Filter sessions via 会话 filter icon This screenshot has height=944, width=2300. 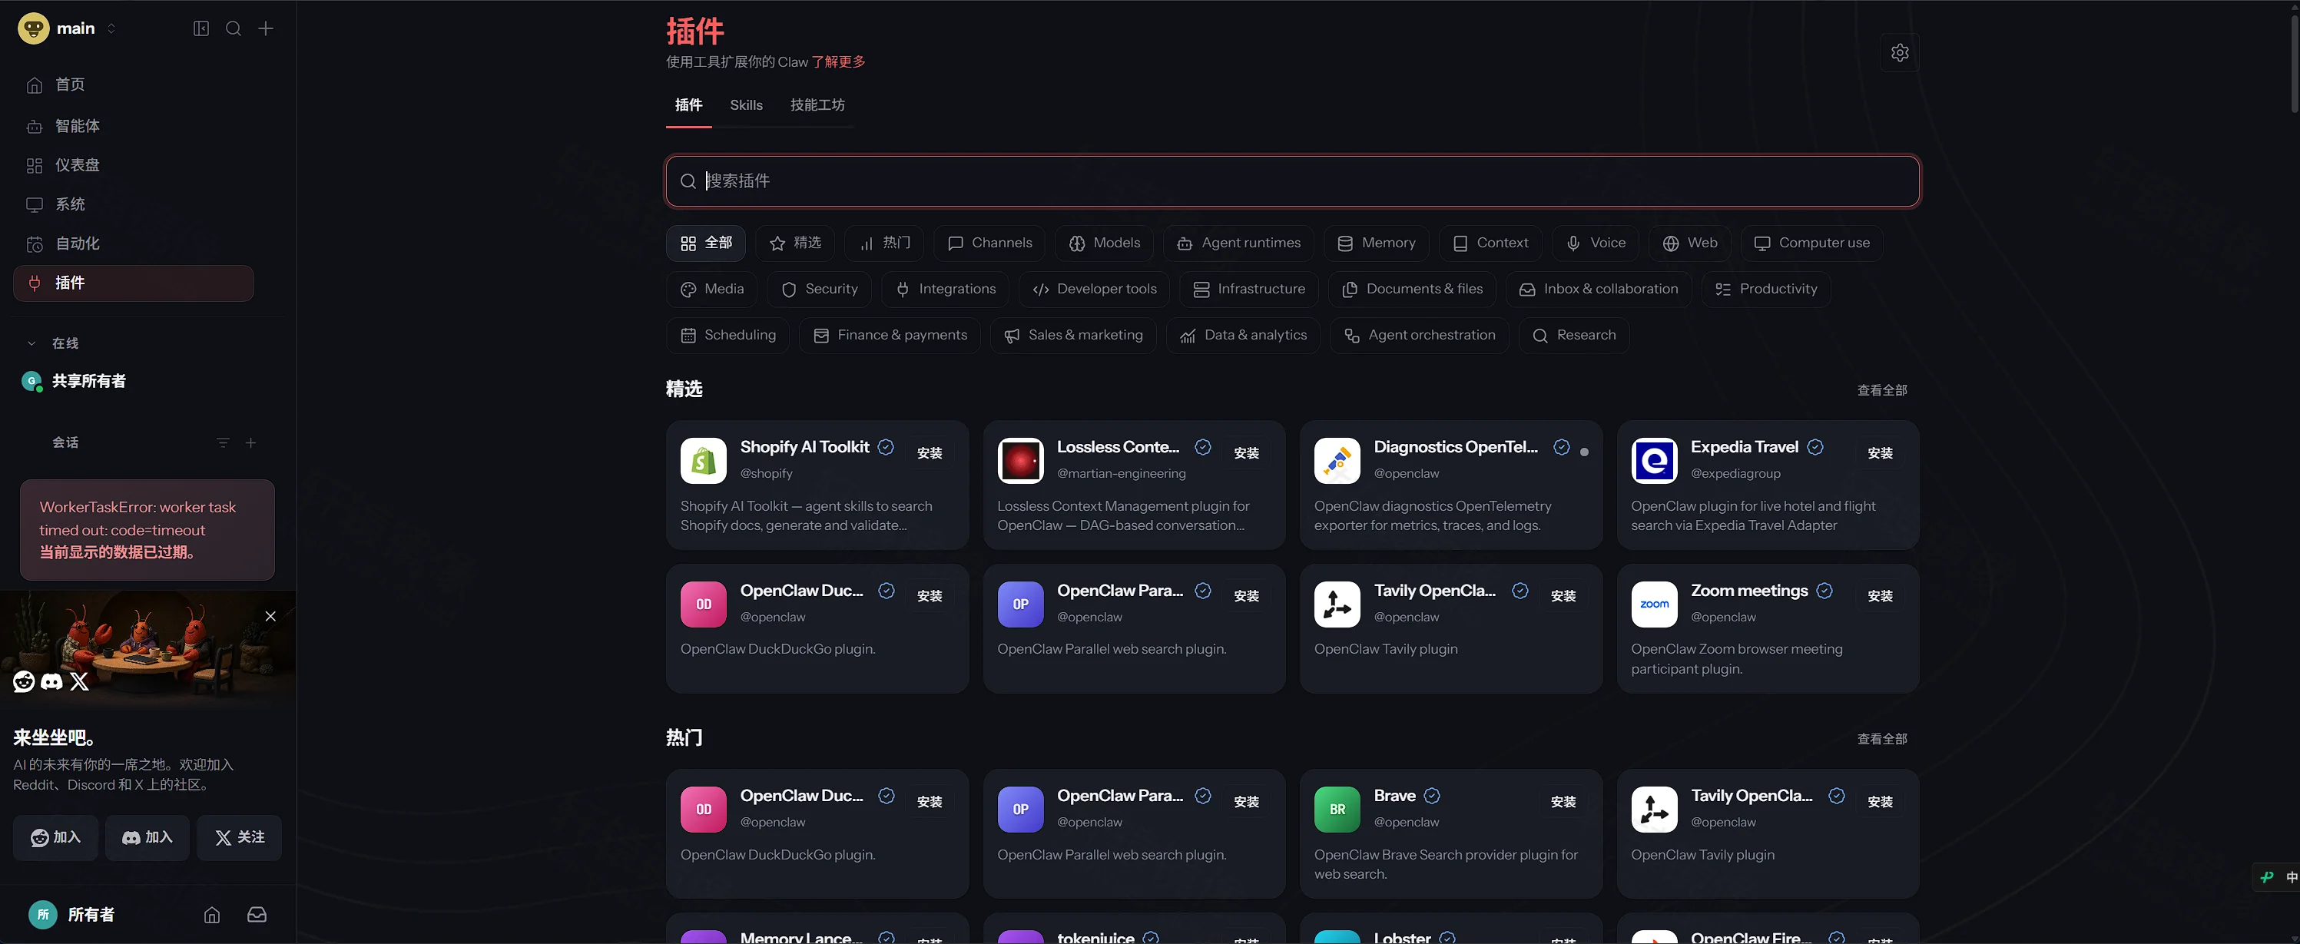[x=224, y=443]
